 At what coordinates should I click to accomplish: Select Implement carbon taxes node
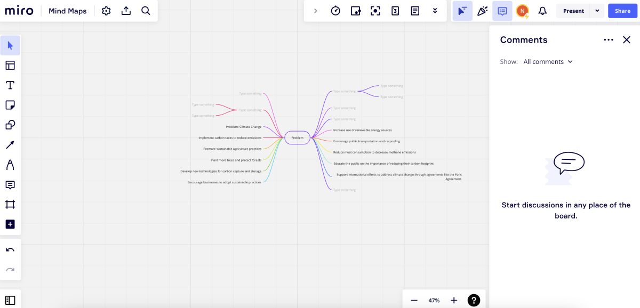230,138
